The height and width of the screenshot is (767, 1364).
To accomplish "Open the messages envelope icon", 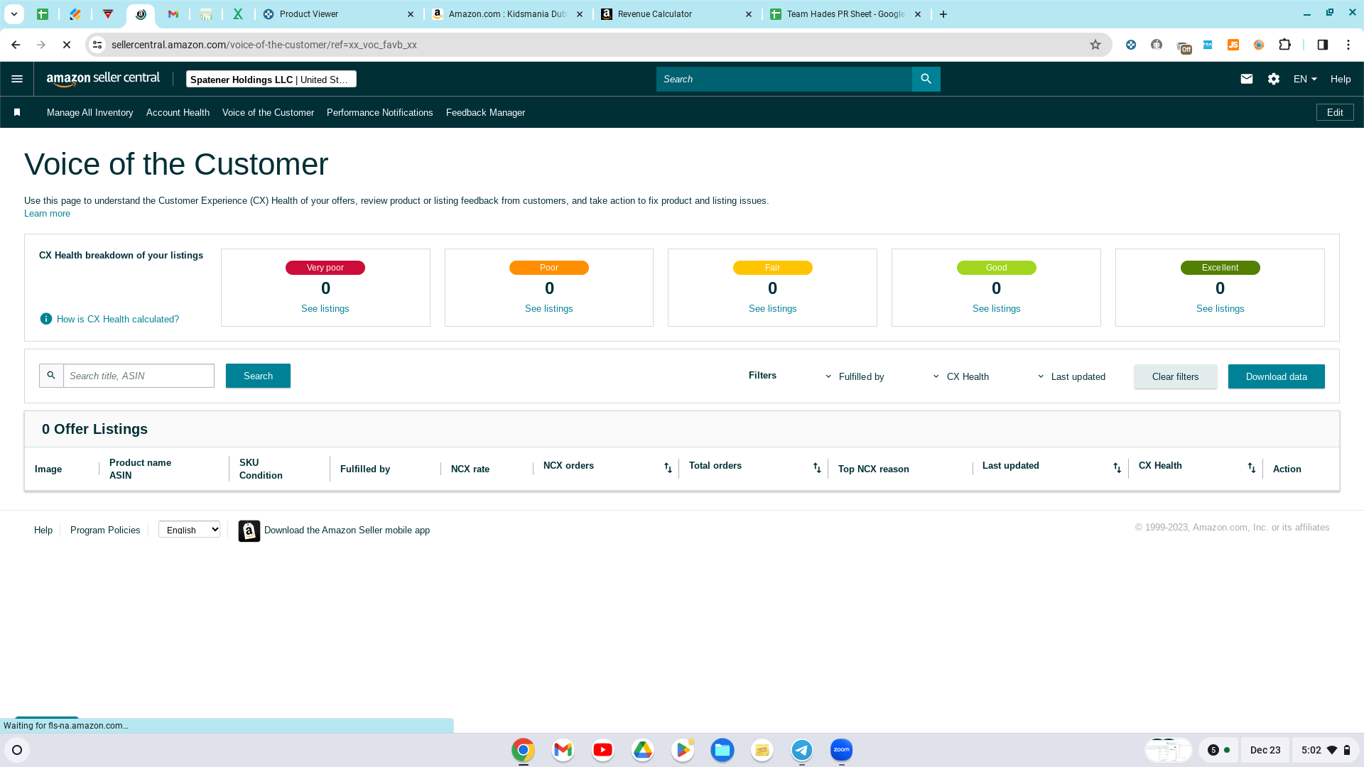I will pyautogui.click(x=1246, y=79).
